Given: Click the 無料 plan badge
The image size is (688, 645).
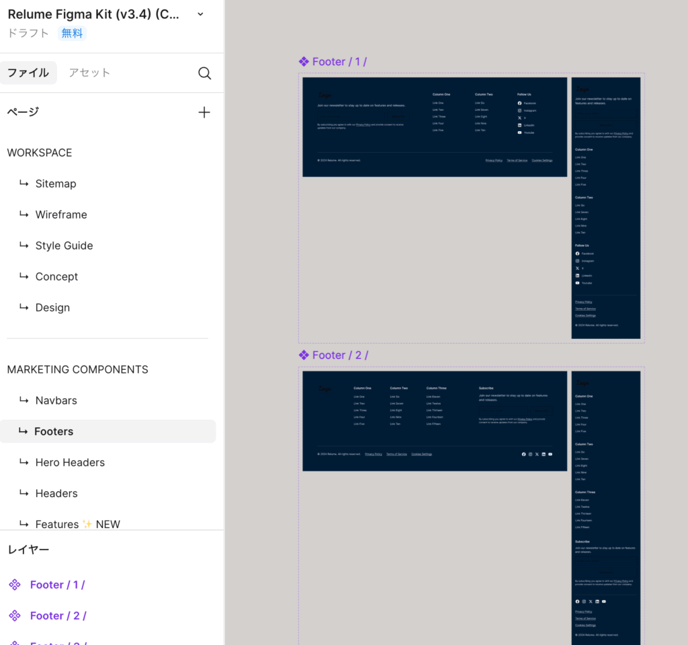Looking at the screenshot, I should pyautogui.click(x=72, y=33).
